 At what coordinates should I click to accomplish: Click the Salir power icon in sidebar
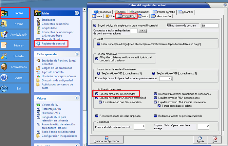point(5,88)
